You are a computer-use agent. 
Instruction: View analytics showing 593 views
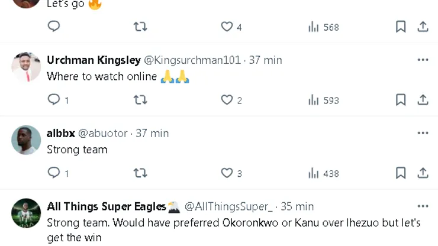tap(323, 100)
